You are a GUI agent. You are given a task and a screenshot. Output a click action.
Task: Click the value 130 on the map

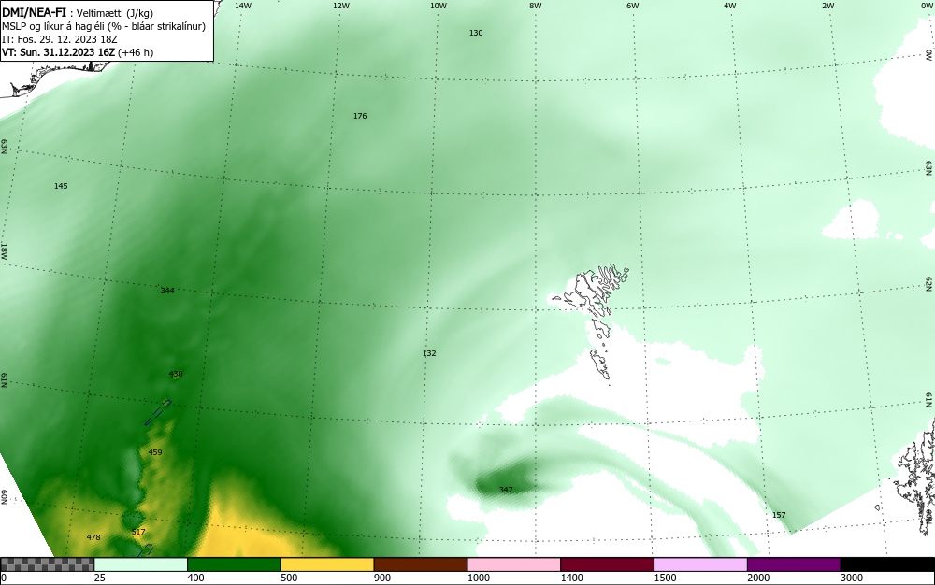click(x=476, y=33)
